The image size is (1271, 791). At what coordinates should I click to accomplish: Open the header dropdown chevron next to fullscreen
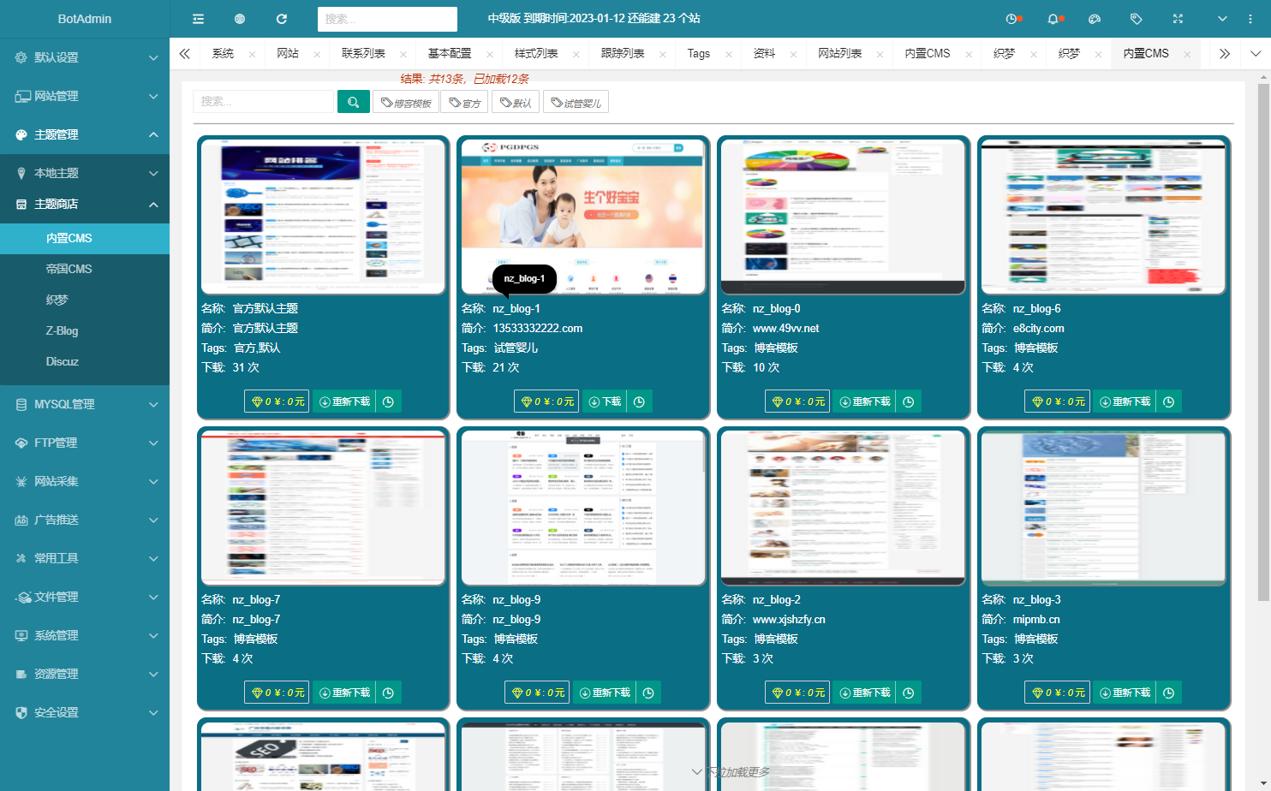1222,19
